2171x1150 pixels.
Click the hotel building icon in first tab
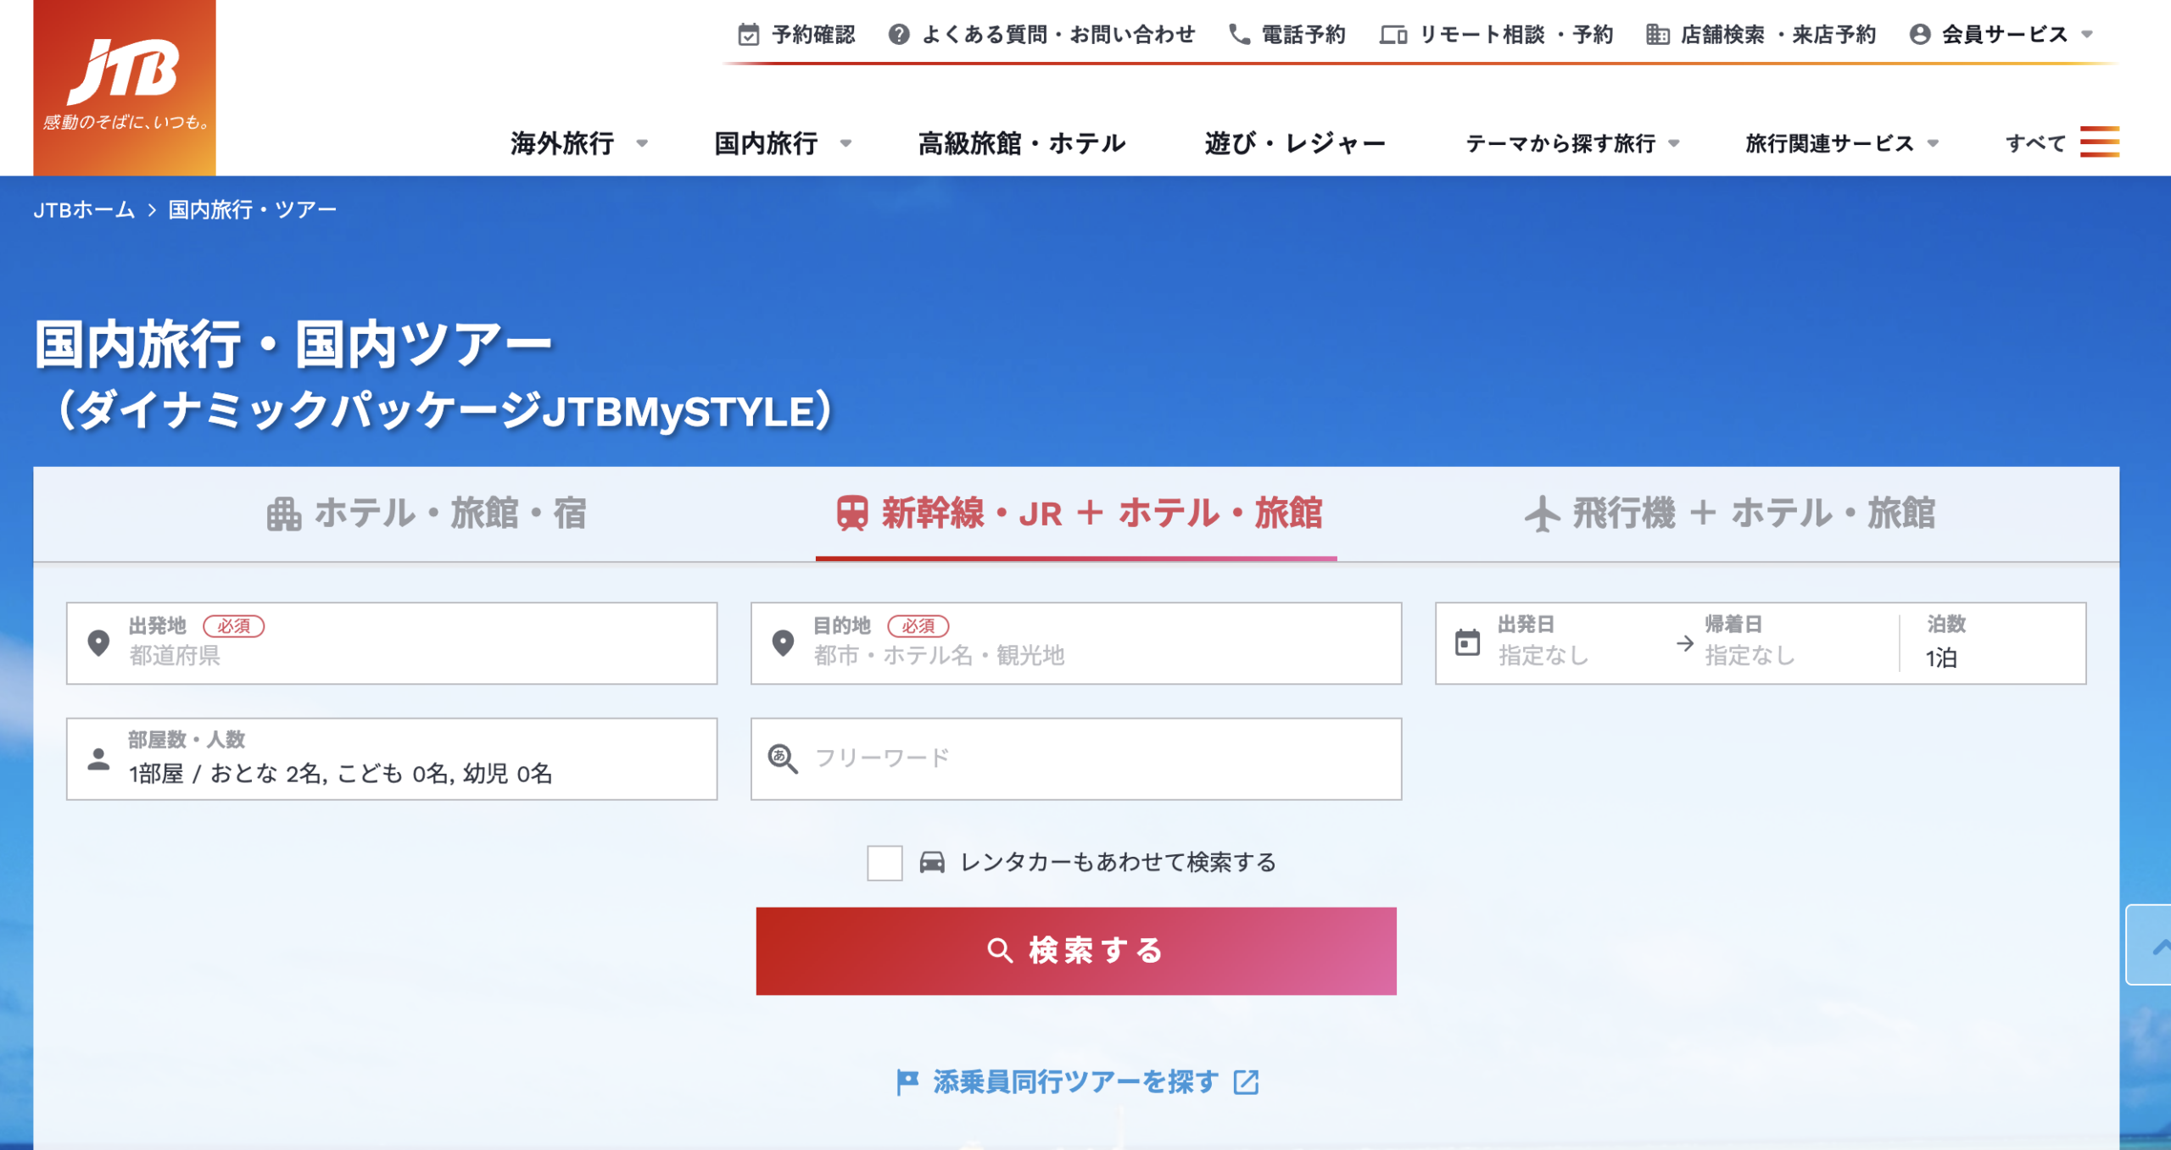tap(283, 514)
